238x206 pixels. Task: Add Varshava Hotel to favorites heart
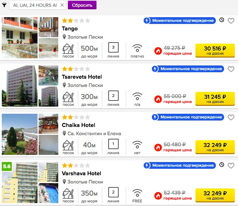[x=231, y=166]
